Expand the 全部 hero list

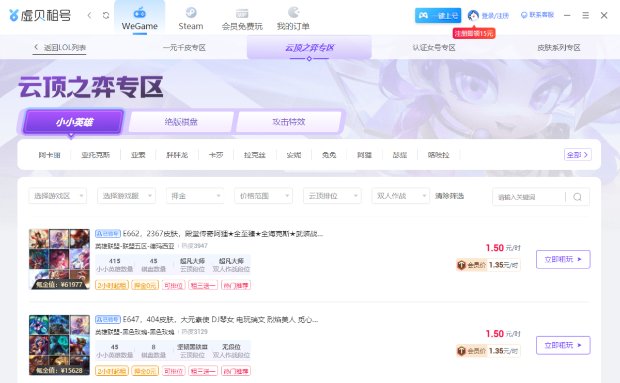click(x=578, y=155)
